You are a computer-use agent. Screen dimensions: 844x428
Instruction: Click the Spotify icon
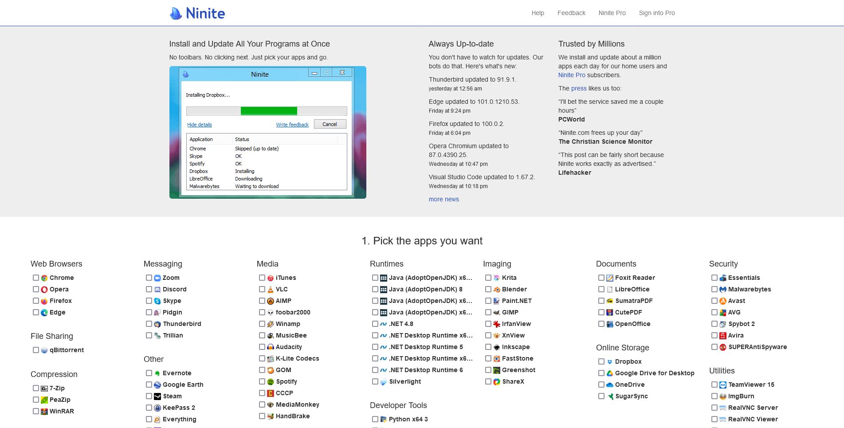[x=271, y=382]
